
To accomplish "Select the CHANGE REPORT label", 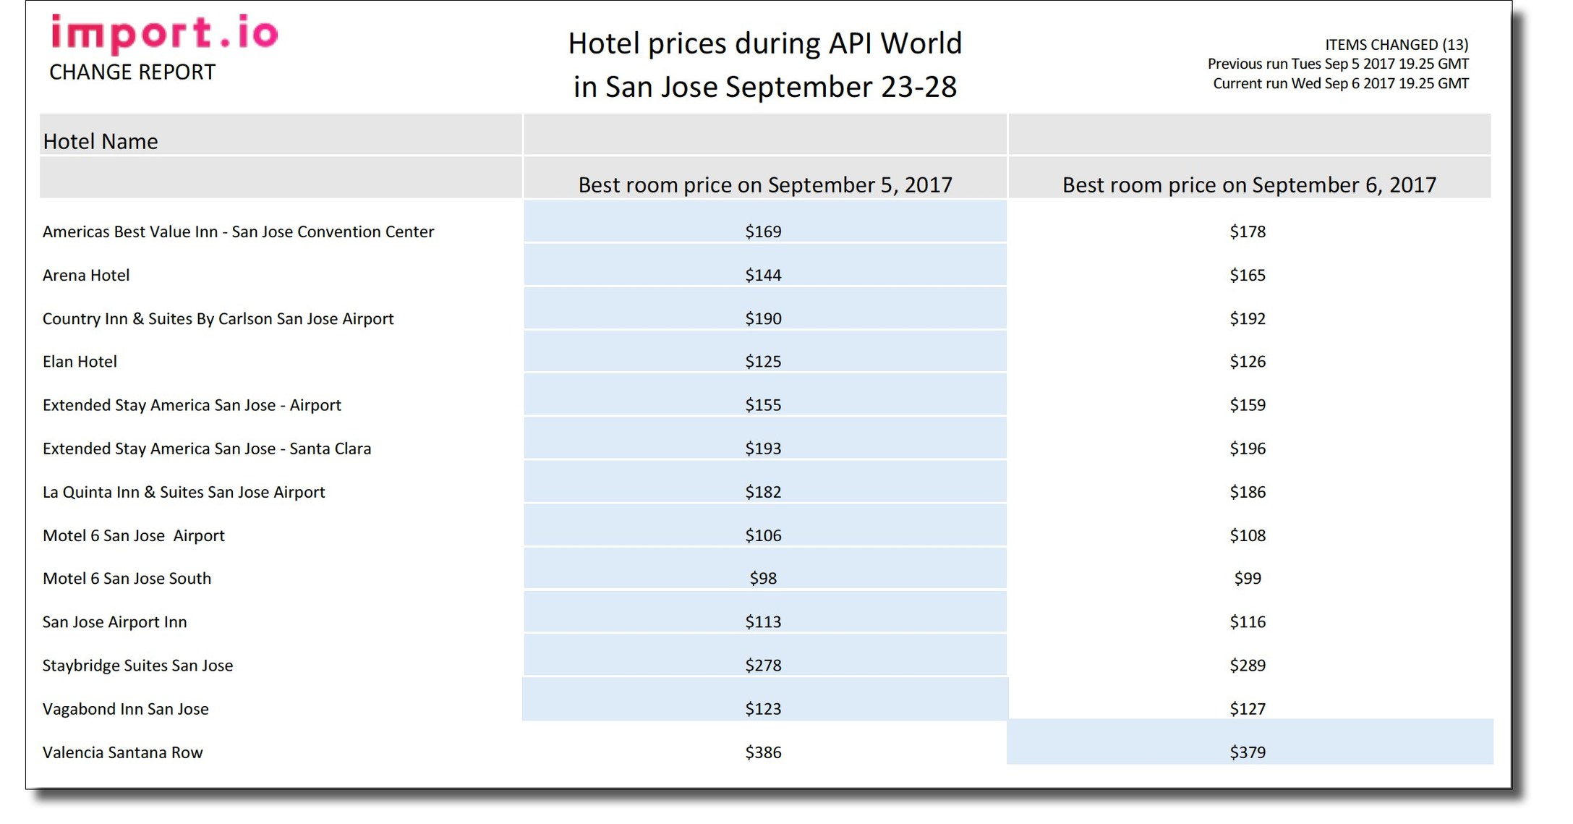I will [x=132, y=72].
